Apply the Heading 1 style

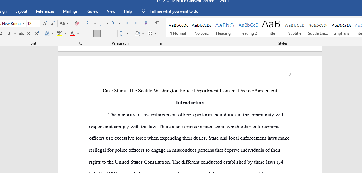(225, 28)
